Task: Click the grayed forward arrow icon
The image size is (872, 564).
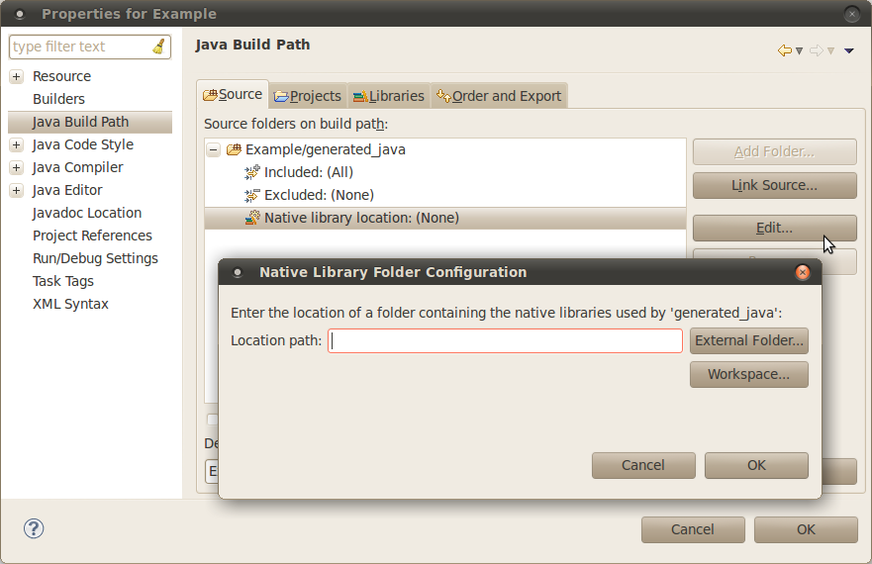Action: tap(816, 50)
